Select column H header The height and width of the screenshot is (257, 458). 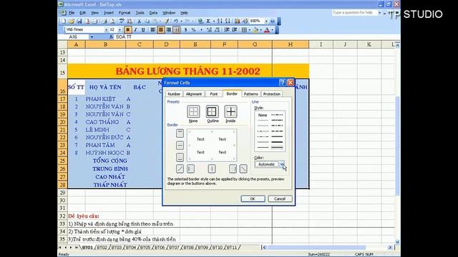(291, 44)
